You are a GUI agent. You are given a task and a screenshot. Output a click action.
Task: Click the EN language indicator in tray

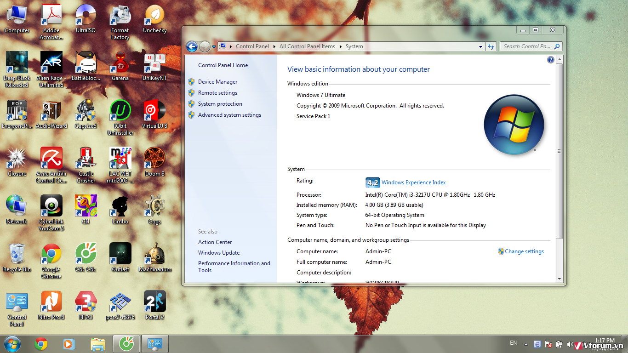tap(514, 343)
